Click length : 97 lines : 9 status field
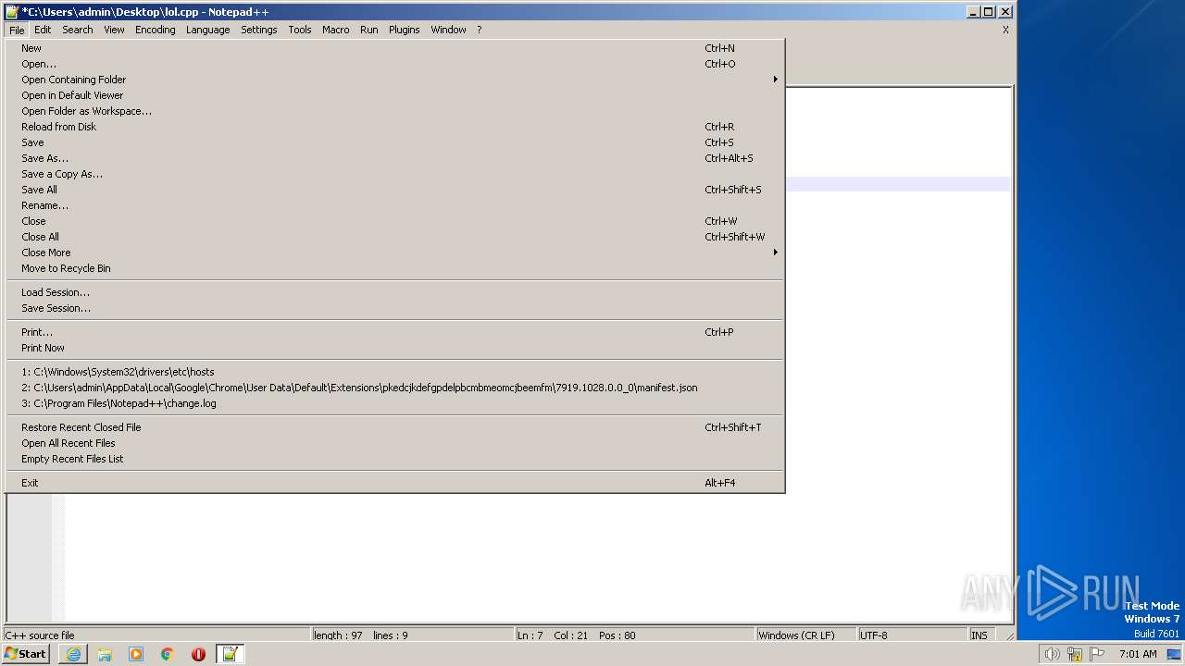Image resolution: width=1185 pixels, height=666 pixels. click(x=412, y=635)
